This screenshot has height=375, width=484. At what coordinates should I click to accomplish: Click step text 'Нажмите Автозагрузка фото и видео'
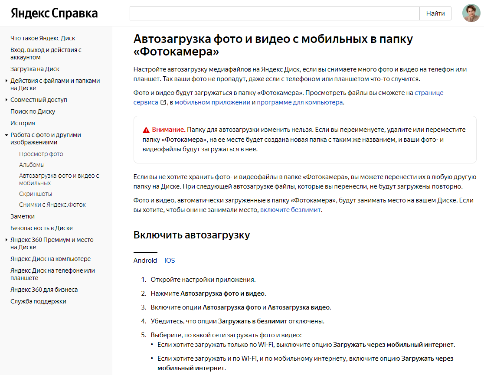(x=208, y=293)
